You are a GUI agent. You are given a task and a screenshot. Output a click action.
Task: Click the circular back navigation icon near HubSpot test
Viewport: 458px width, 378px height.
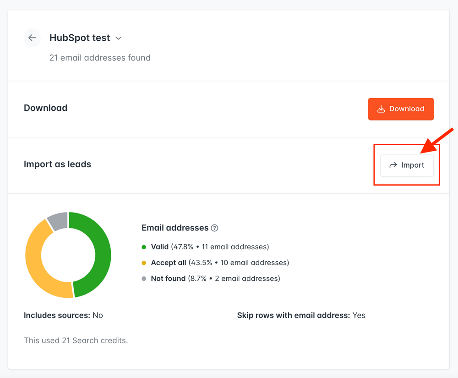coord(32,38)
